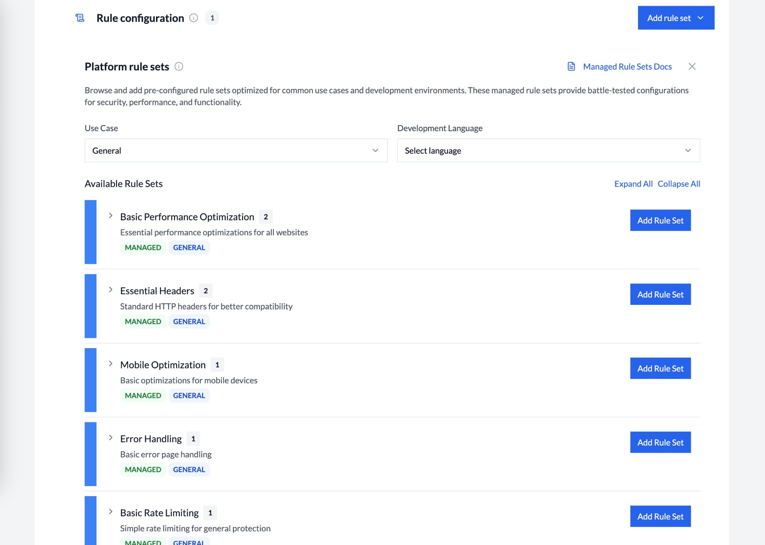765x545 pixels.
Task: Open the Select language dropdown
Action: point(549,151)
